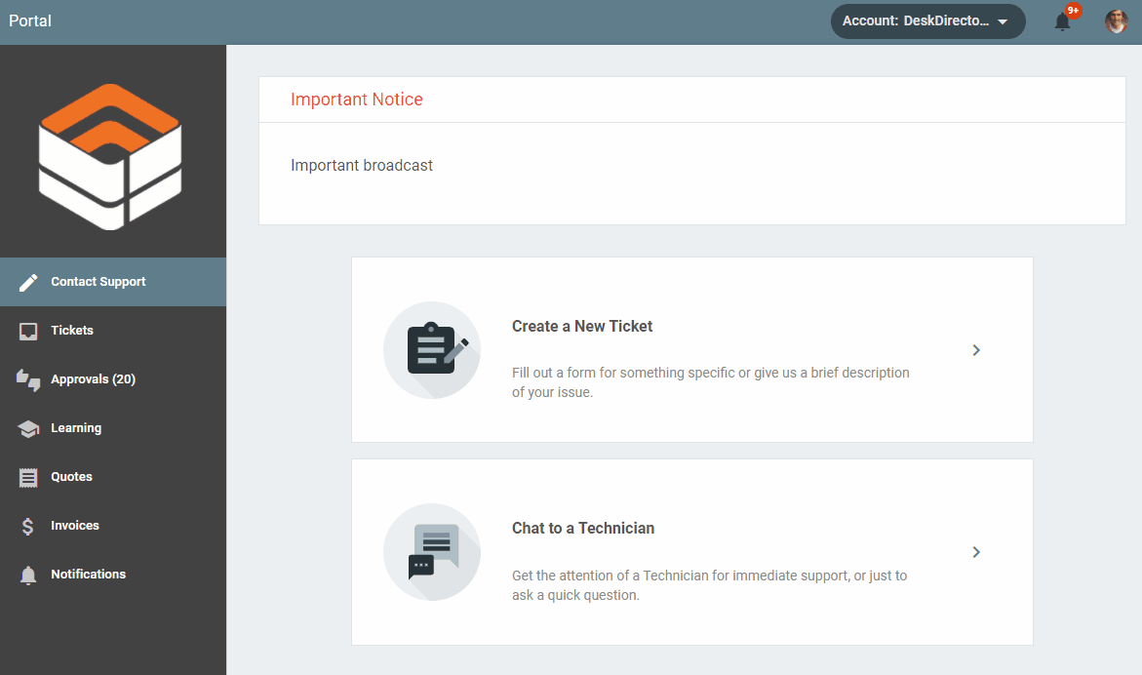
Task: Open the Invoices menu item
Action: [x=113, y=526]
